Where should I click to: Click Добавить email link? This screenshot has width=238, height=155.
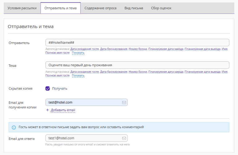point(63,110)
